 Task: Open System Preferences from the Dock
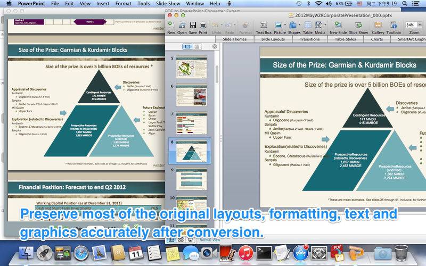click(x=319, y=254)
